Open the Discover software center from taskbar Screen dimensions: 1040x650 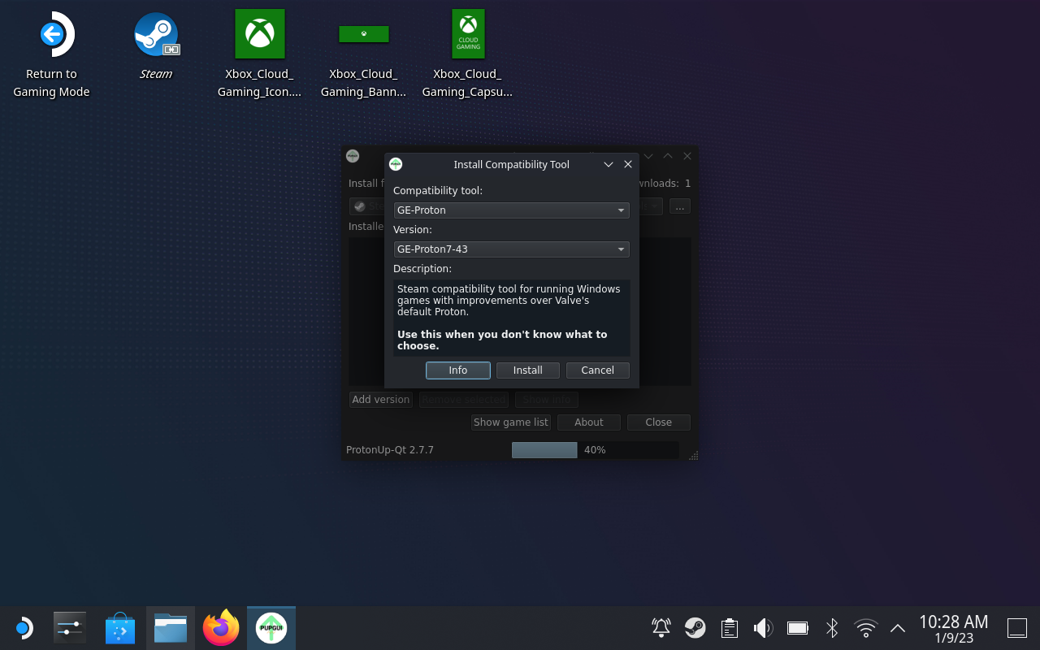tap(119, 627)
